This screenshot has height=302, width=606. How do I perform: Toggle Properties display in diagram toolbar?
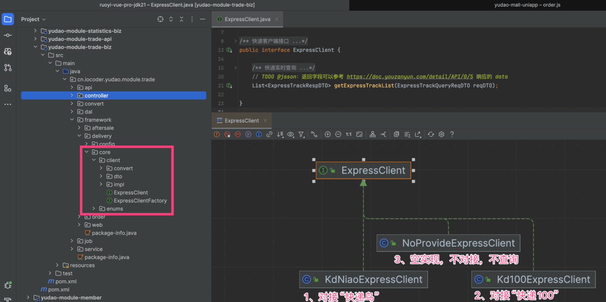point(248,134)
